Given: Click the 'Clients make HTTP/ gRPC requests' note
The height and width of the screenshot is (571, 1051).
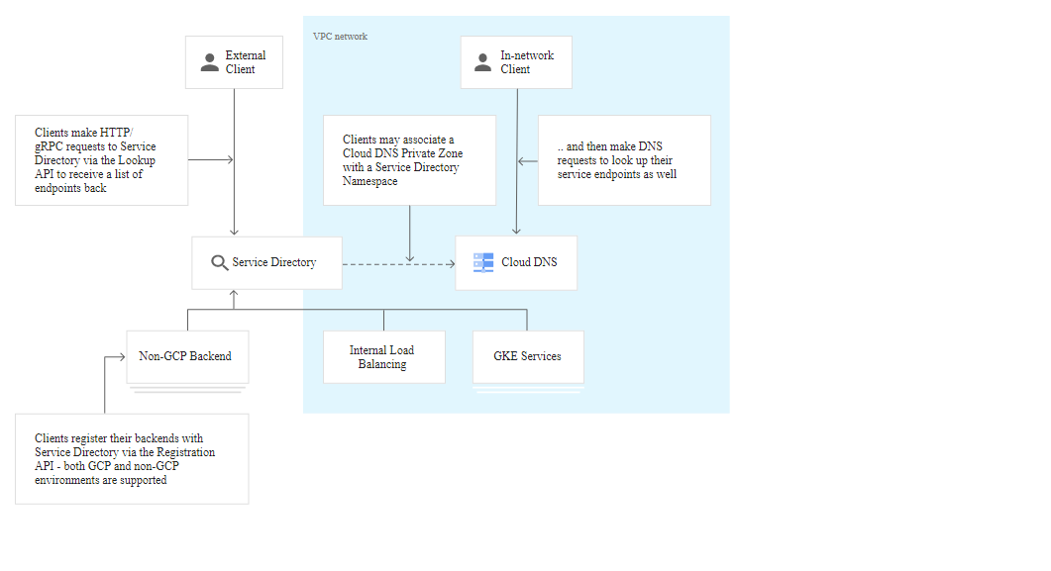Looking at the screenshot, I should [101, 160].
